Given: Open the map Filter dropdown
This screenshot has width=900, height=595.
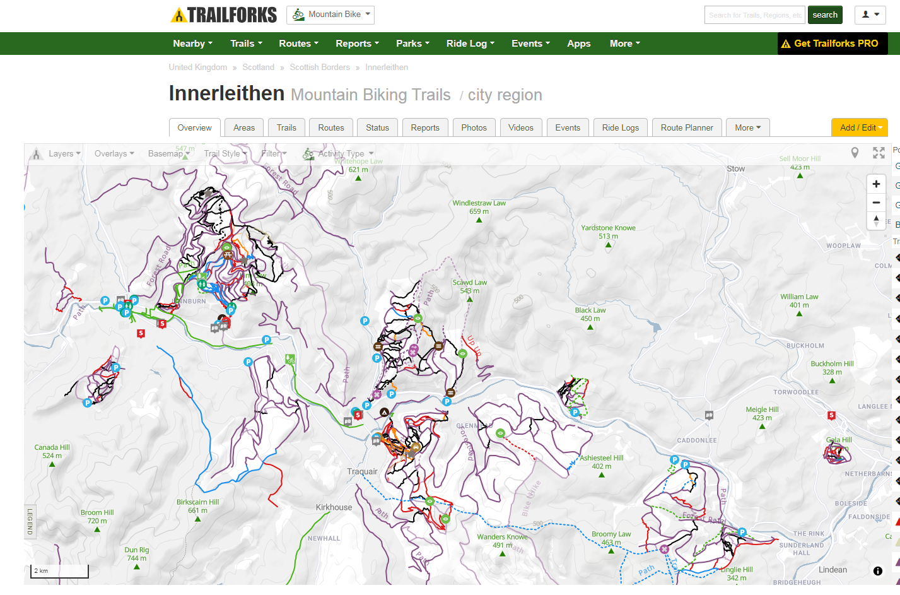Looking at the screenshot, I should point(274,153).
